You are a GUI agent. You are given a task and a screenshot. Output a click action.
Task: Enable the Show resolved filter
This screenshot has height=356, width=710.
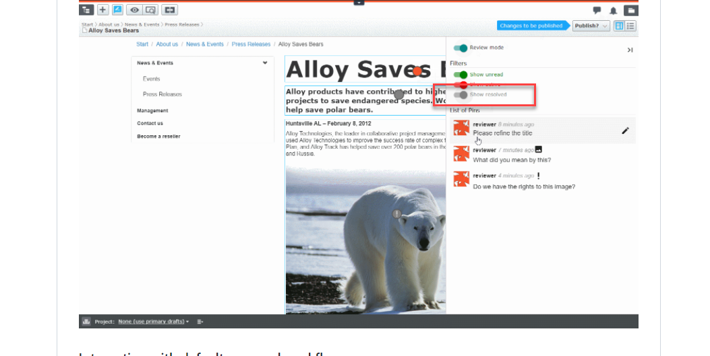coord(461,95)
